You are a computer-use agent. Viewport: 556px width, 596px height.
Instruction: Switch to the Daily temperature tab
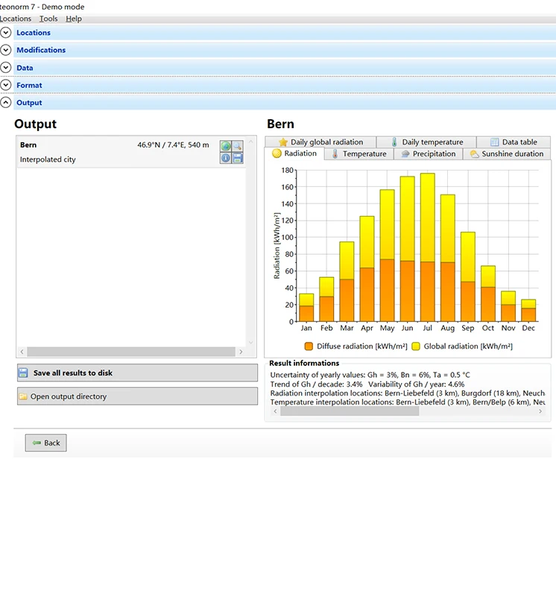coord(427,142)
